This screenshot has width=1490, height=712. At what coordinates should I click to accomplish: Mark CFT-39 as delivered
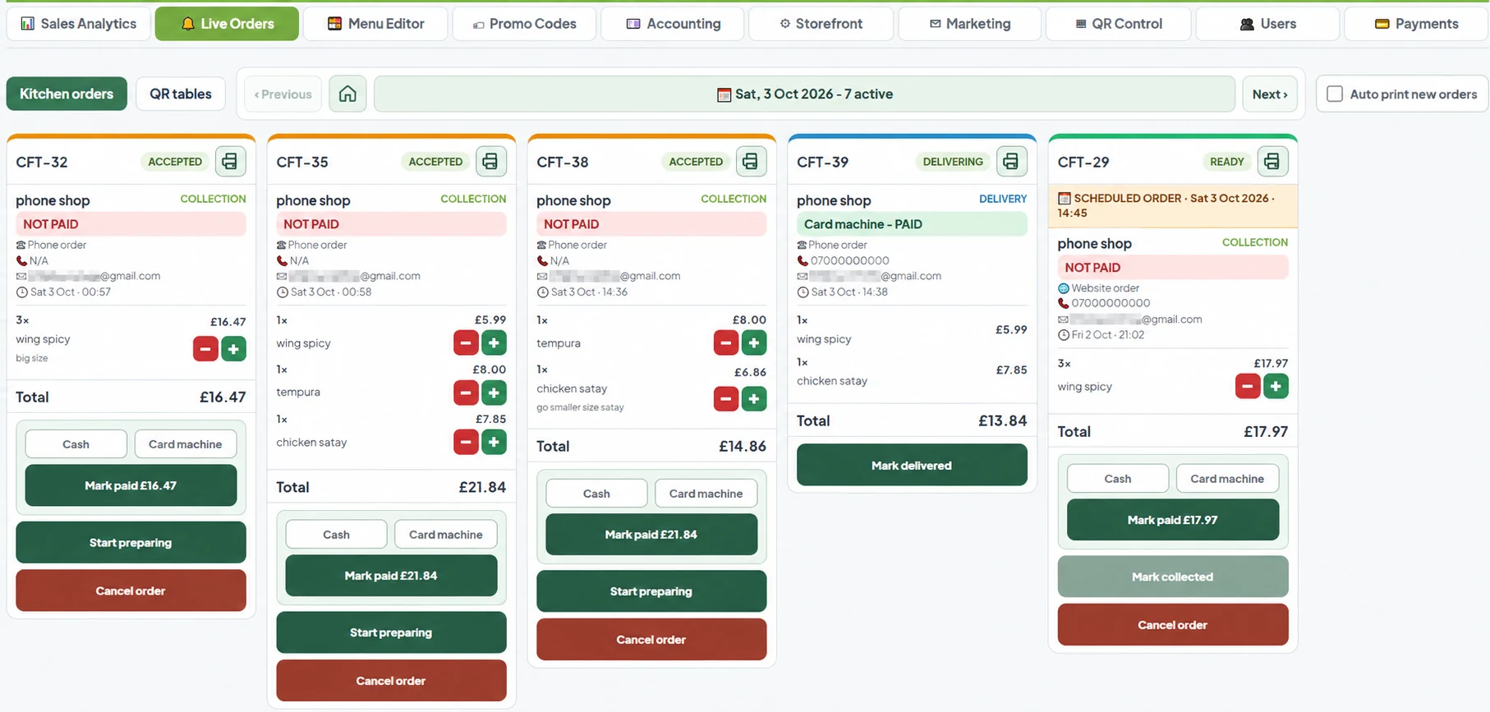pyautogui.click(x=912, y=465)
